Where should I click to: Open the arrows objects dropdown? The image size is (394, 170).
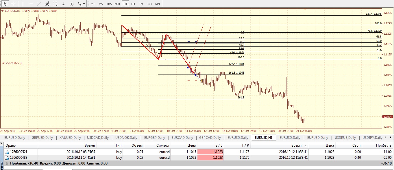pos(81,4)
